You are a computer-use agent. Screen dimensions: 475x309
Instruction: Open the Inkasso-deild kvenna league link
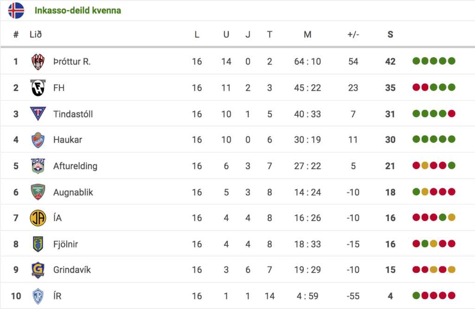point(77,10)
